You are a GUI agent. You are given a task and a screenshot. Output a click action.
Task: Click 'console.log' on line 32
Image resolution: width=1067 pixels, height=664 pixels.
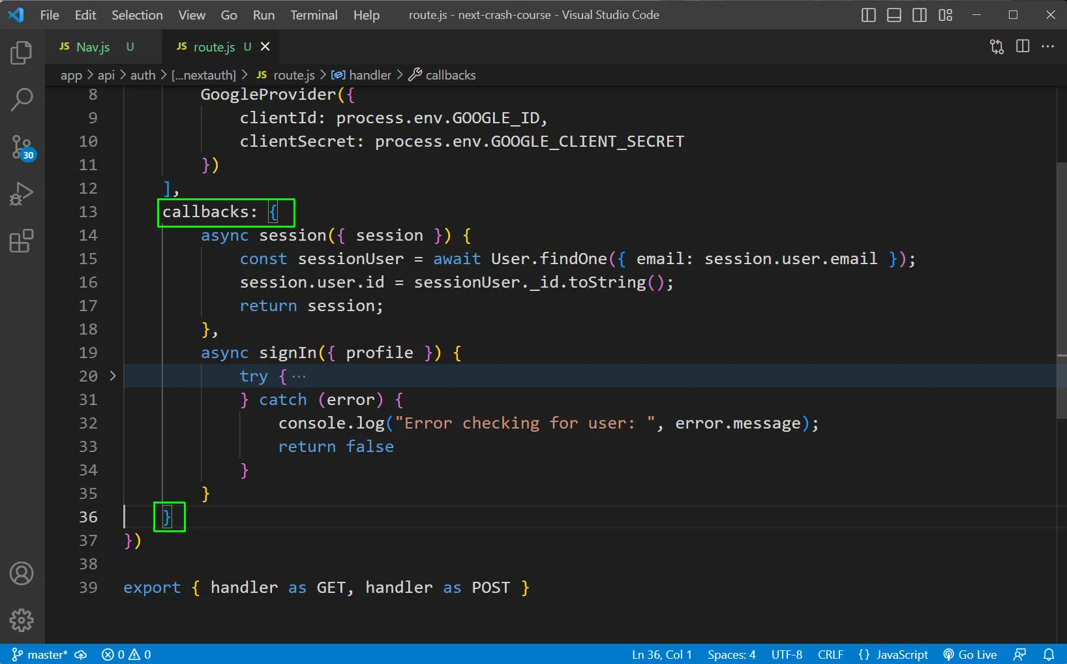coord(331,423)
